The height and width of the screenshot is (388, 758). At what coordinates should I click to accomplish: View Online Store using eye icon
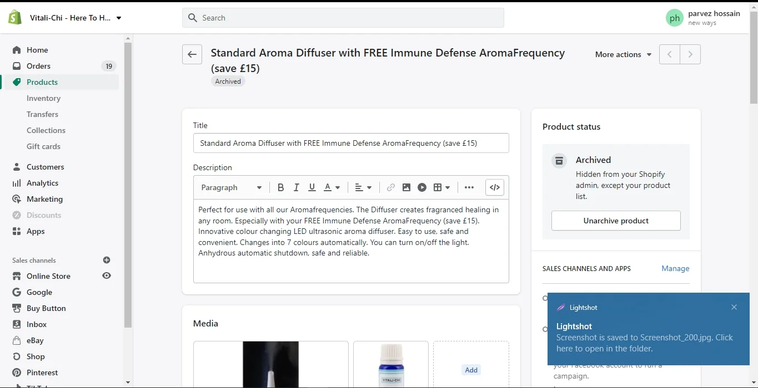pos(107,275)
